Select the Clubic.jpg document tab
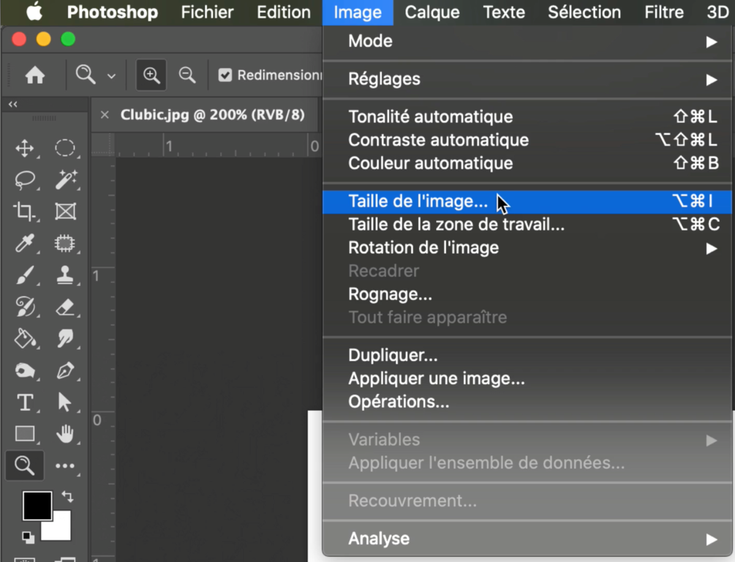This screenshot has width=735, height=562. pyautogui.click(x=212, y=115)
